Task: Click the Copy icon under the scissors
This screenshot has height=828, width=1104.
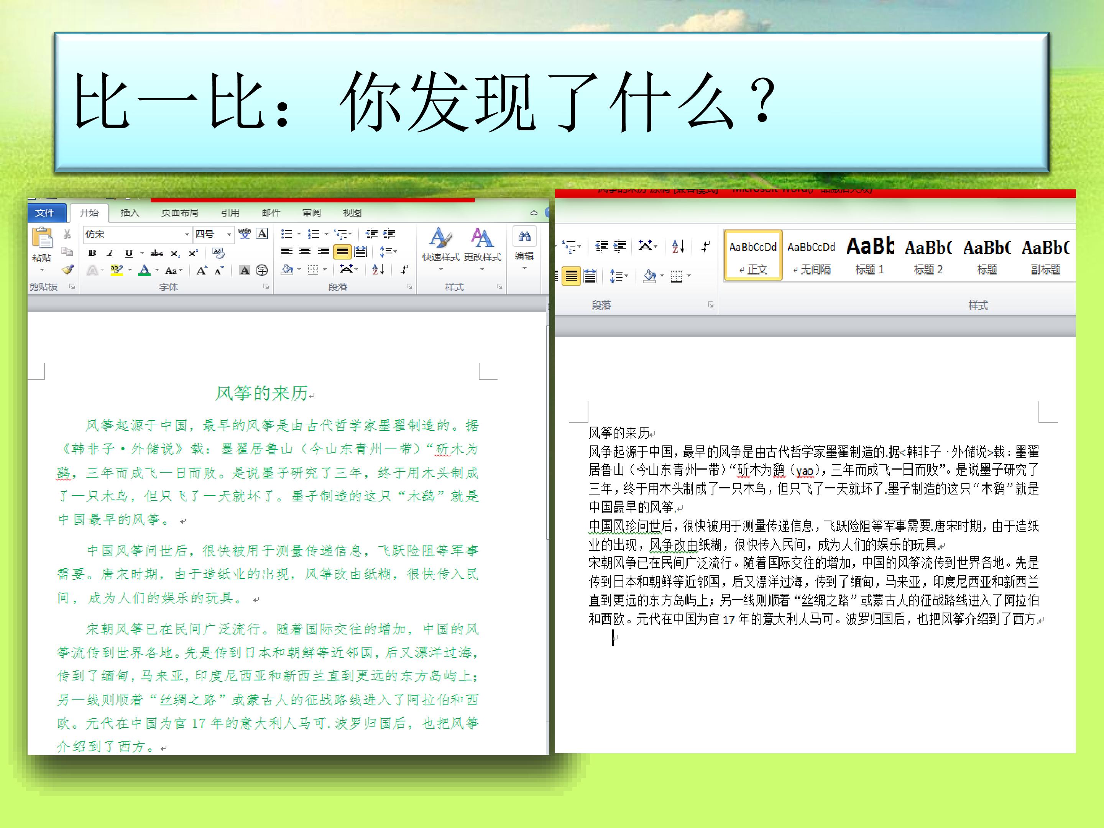Action: 67,251
